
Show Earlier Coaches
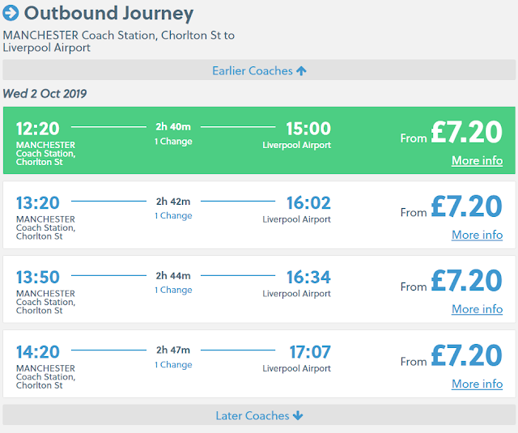(x=252, y=70)
